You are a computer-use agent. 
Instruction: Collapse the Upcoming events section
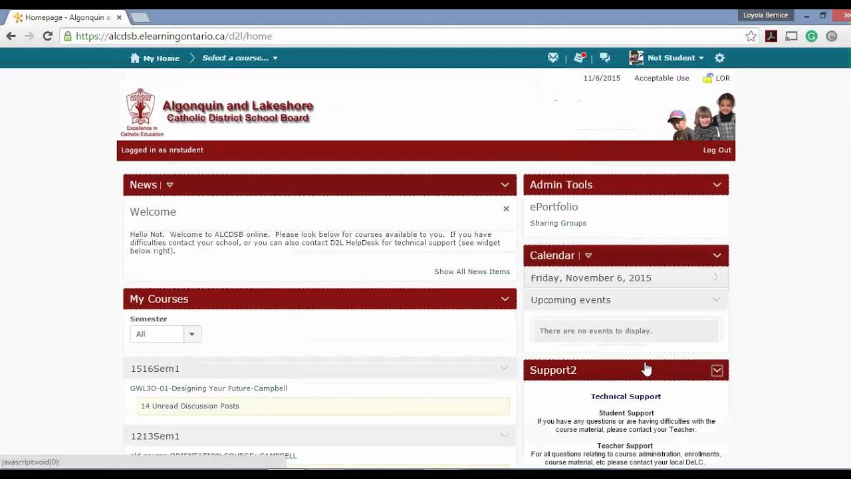(x=716, y=299)
